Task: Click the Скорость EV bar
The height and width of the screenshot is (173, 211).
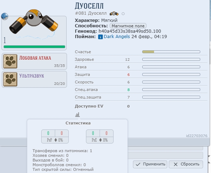Action: [171, 82]
